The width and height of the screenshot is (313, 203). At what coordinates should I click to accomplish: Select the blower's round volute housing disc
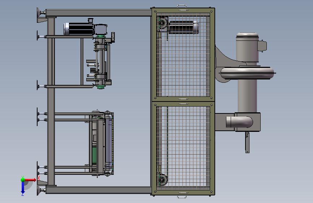click(x=247, y=73)
